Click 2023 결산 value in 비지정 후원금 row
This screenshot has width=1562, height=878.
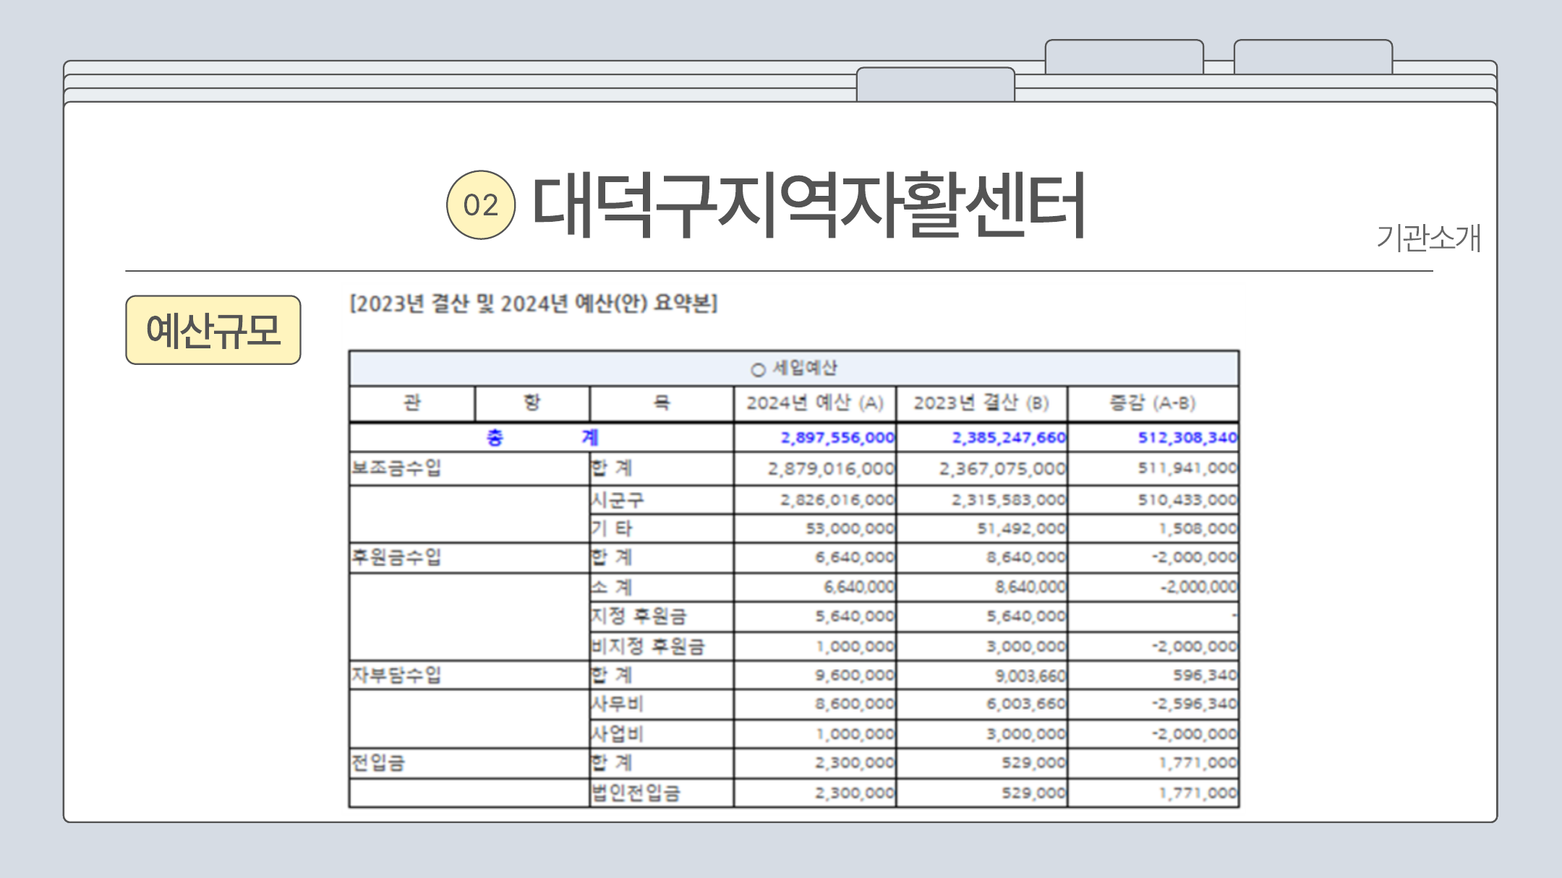(1026, 647)
